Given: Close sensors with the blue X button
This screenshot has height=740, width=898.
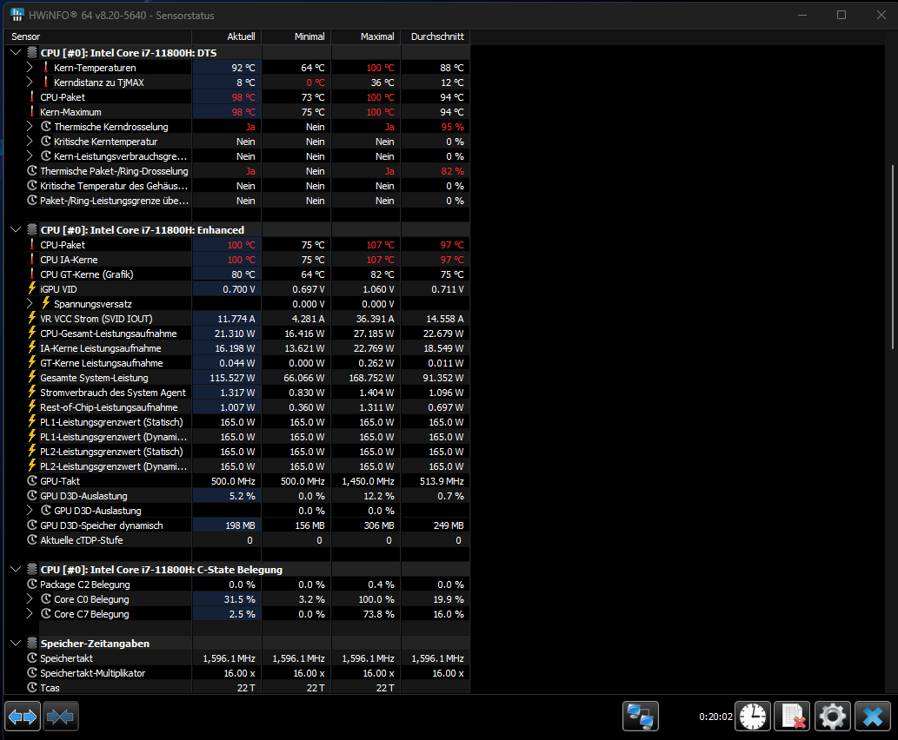Looking at the screenshot, I should pos(872,716).
